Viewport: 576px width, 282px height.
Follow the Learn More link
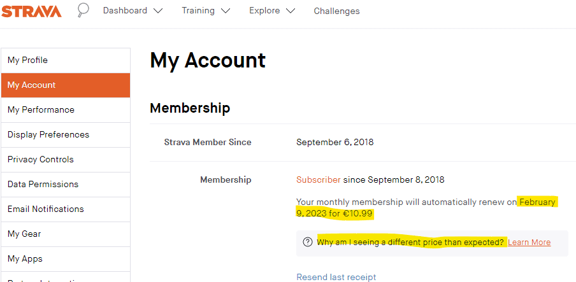coord(529,243)
